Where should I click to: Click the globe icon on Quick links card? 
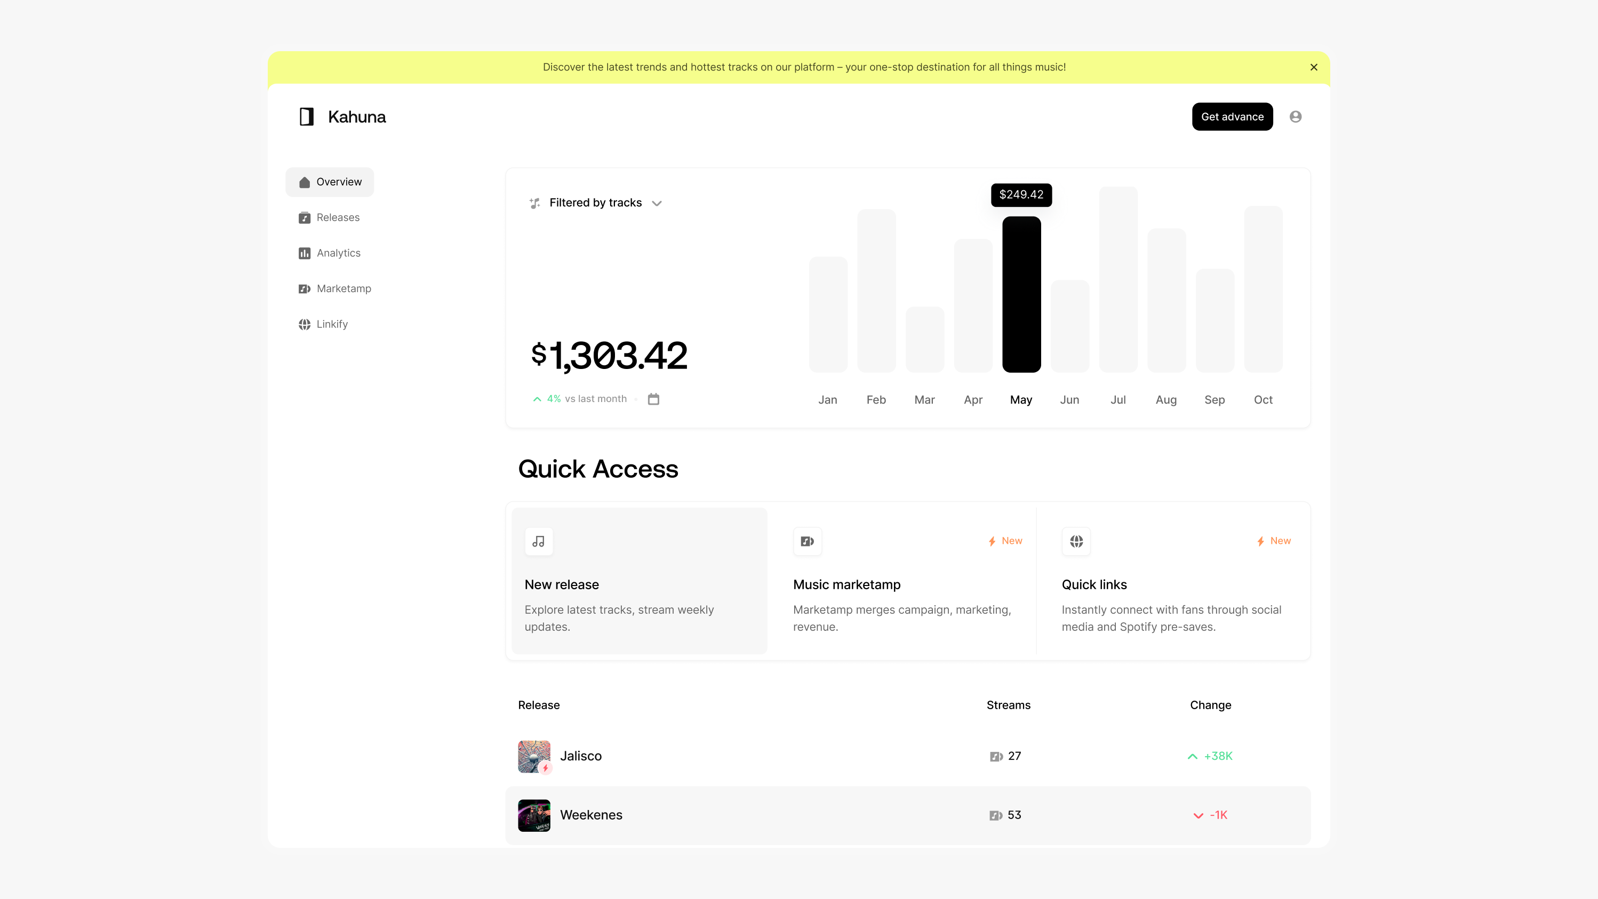pyautogui.click(x=1076, y=541)
